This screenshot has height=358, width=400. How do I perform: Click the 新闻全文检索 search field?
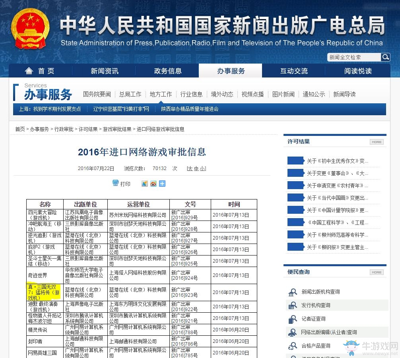pos(354,57)
